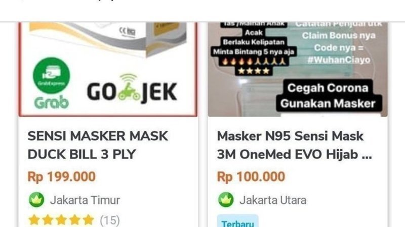The width and height of the screenshot is (405, 227).
Task: Open the Cegah Corona mask product image
Action: pyautogui.click(x=298, y=69)
